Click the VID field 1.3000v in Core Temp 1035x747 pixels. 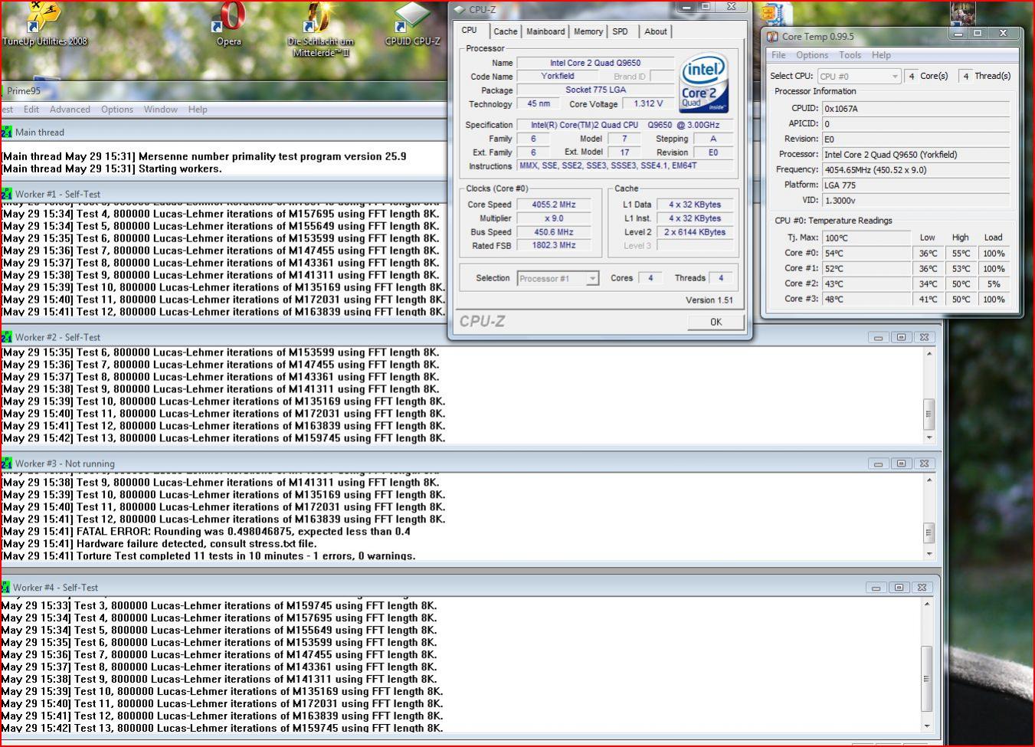point(915,201)
